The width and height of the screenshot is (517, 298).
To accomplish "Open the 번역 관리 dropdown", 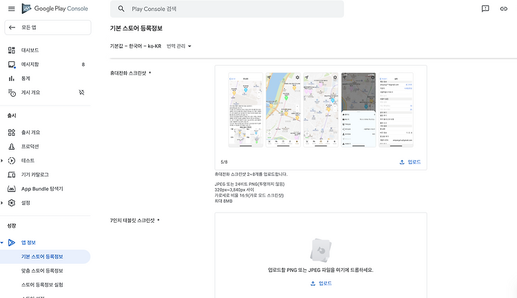I will pyautogui.click(x=179, y=46).
